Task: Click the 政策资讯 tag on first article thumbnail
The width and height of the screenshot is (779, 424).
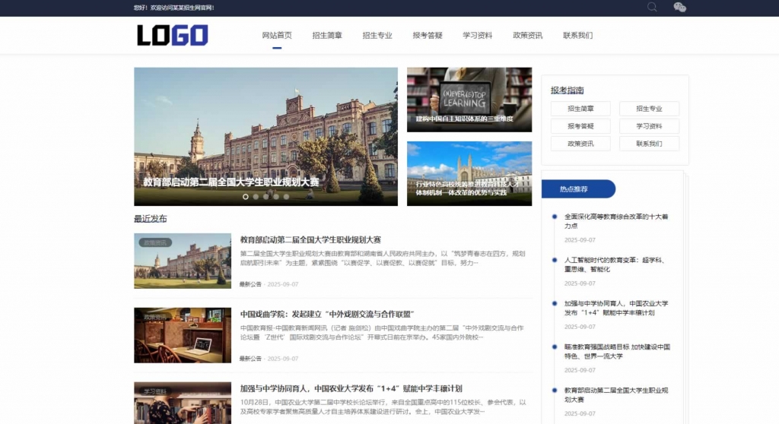Action: pyautogui.click(x=155, y=242)
